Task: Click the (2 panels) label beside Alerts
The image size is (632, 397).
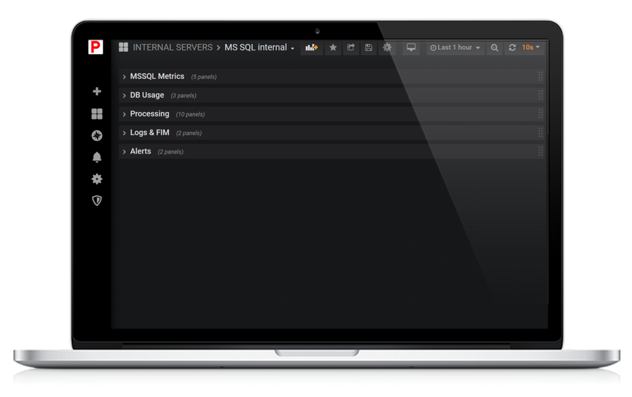Action: 170,152
